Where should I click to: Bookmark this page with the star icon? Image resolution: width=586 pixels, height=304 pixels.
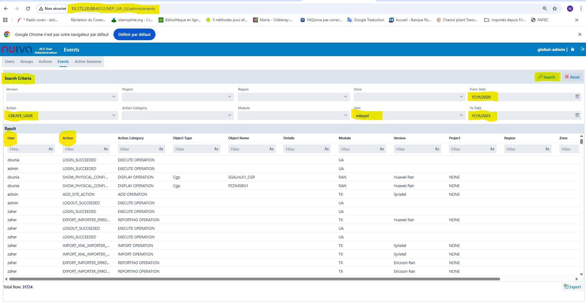point(555,9)
